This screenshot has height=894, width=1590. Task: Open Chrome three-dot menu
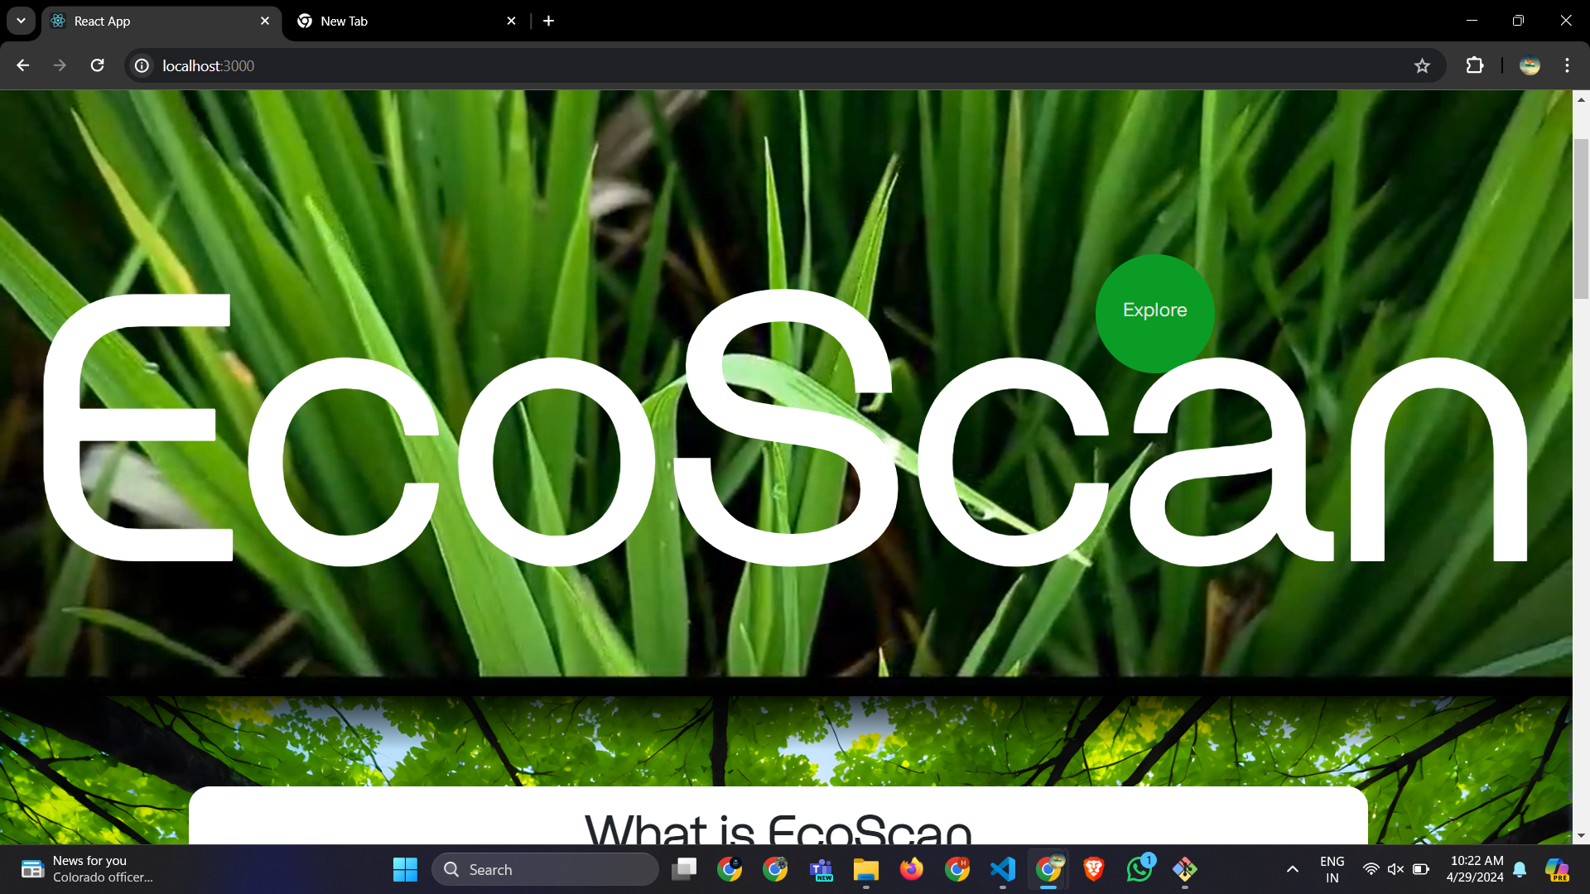click(x=1567, y=65)
